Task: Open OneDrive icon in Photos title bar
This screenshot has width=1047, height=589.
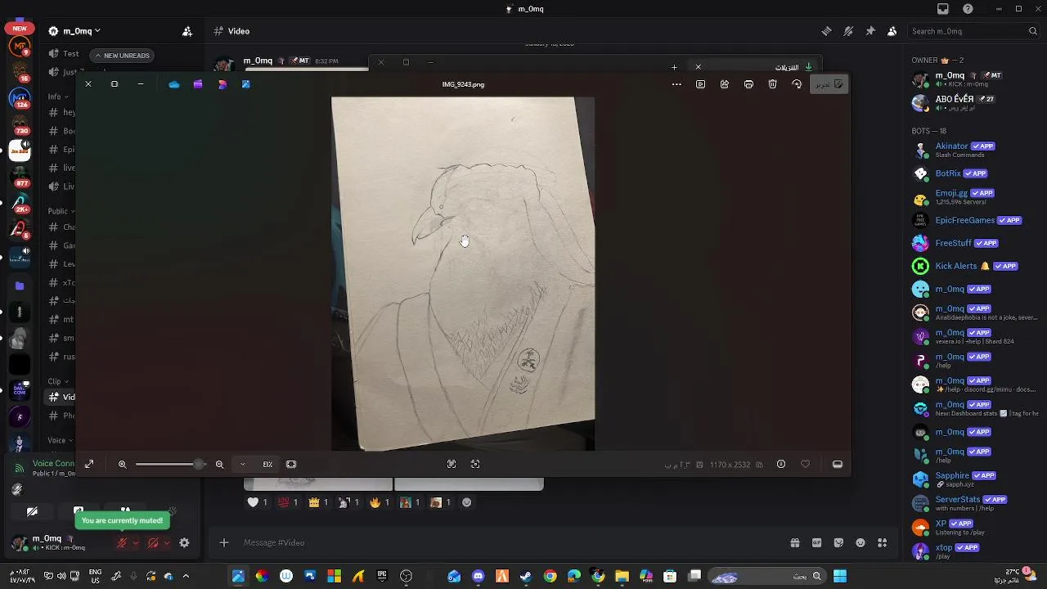Action: click(x=173, y=84)
